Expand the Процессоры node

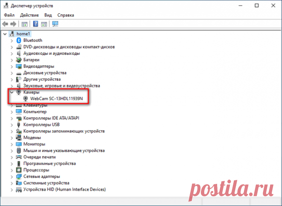click(x=12, y=170)
